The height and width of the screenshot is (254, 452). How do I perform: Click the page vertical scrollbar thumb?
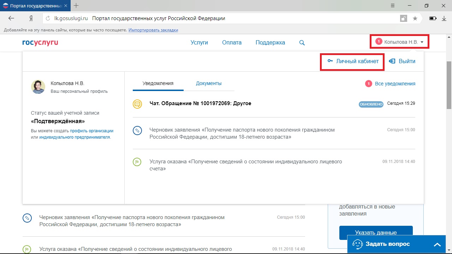pos(449,85)
